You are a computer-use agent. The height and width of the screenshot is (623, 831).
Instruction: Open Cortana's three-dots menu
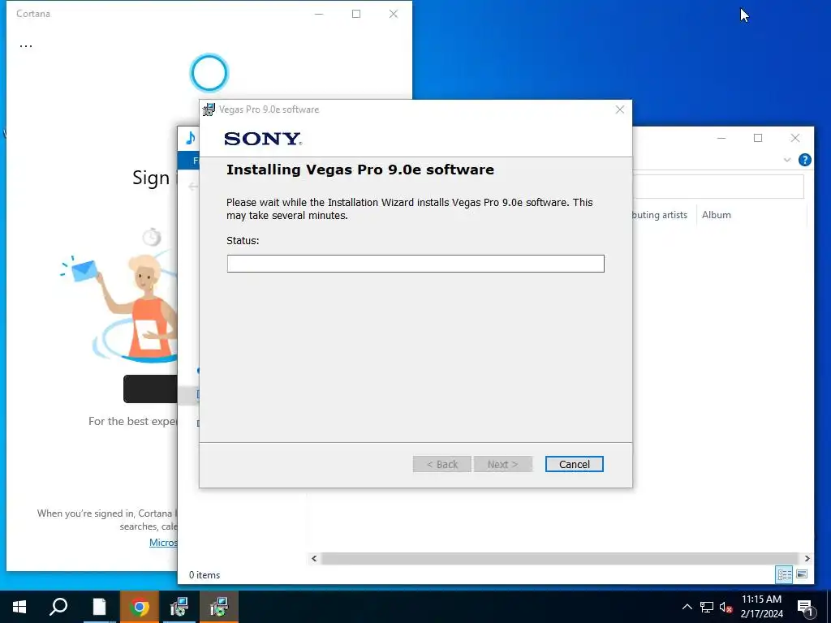(x=26, y=46)
